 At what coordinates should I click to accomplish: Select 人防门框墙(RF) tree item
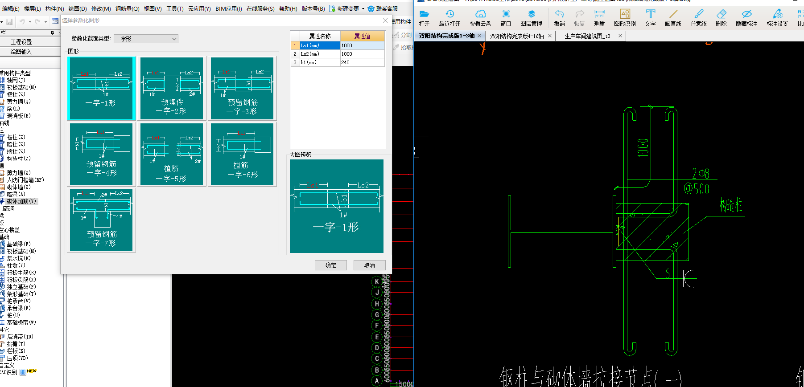point(25,180)
